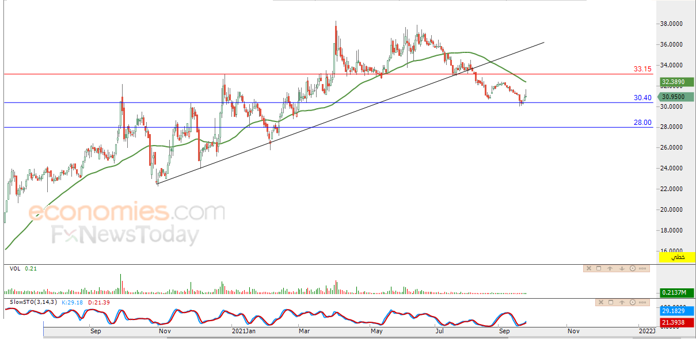696x339 pixels.
Task: Click the 36.0000 price axis label
Action: [671, 44]
